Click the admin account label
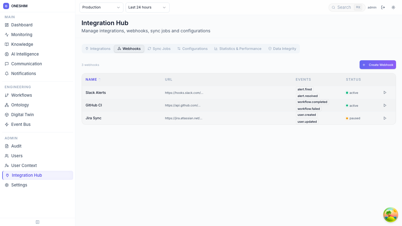This screenshot has width=402, height=226. coord(372,7)
